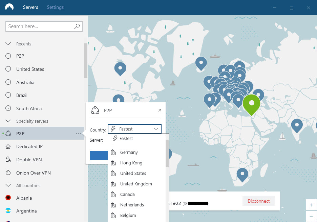Click clock icon beside recent Brazil
This screenshot has height=222, width=317.
(8, 95)
